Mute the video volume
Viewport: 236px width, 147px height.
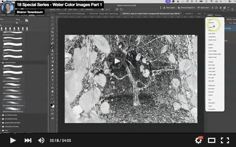41,140
